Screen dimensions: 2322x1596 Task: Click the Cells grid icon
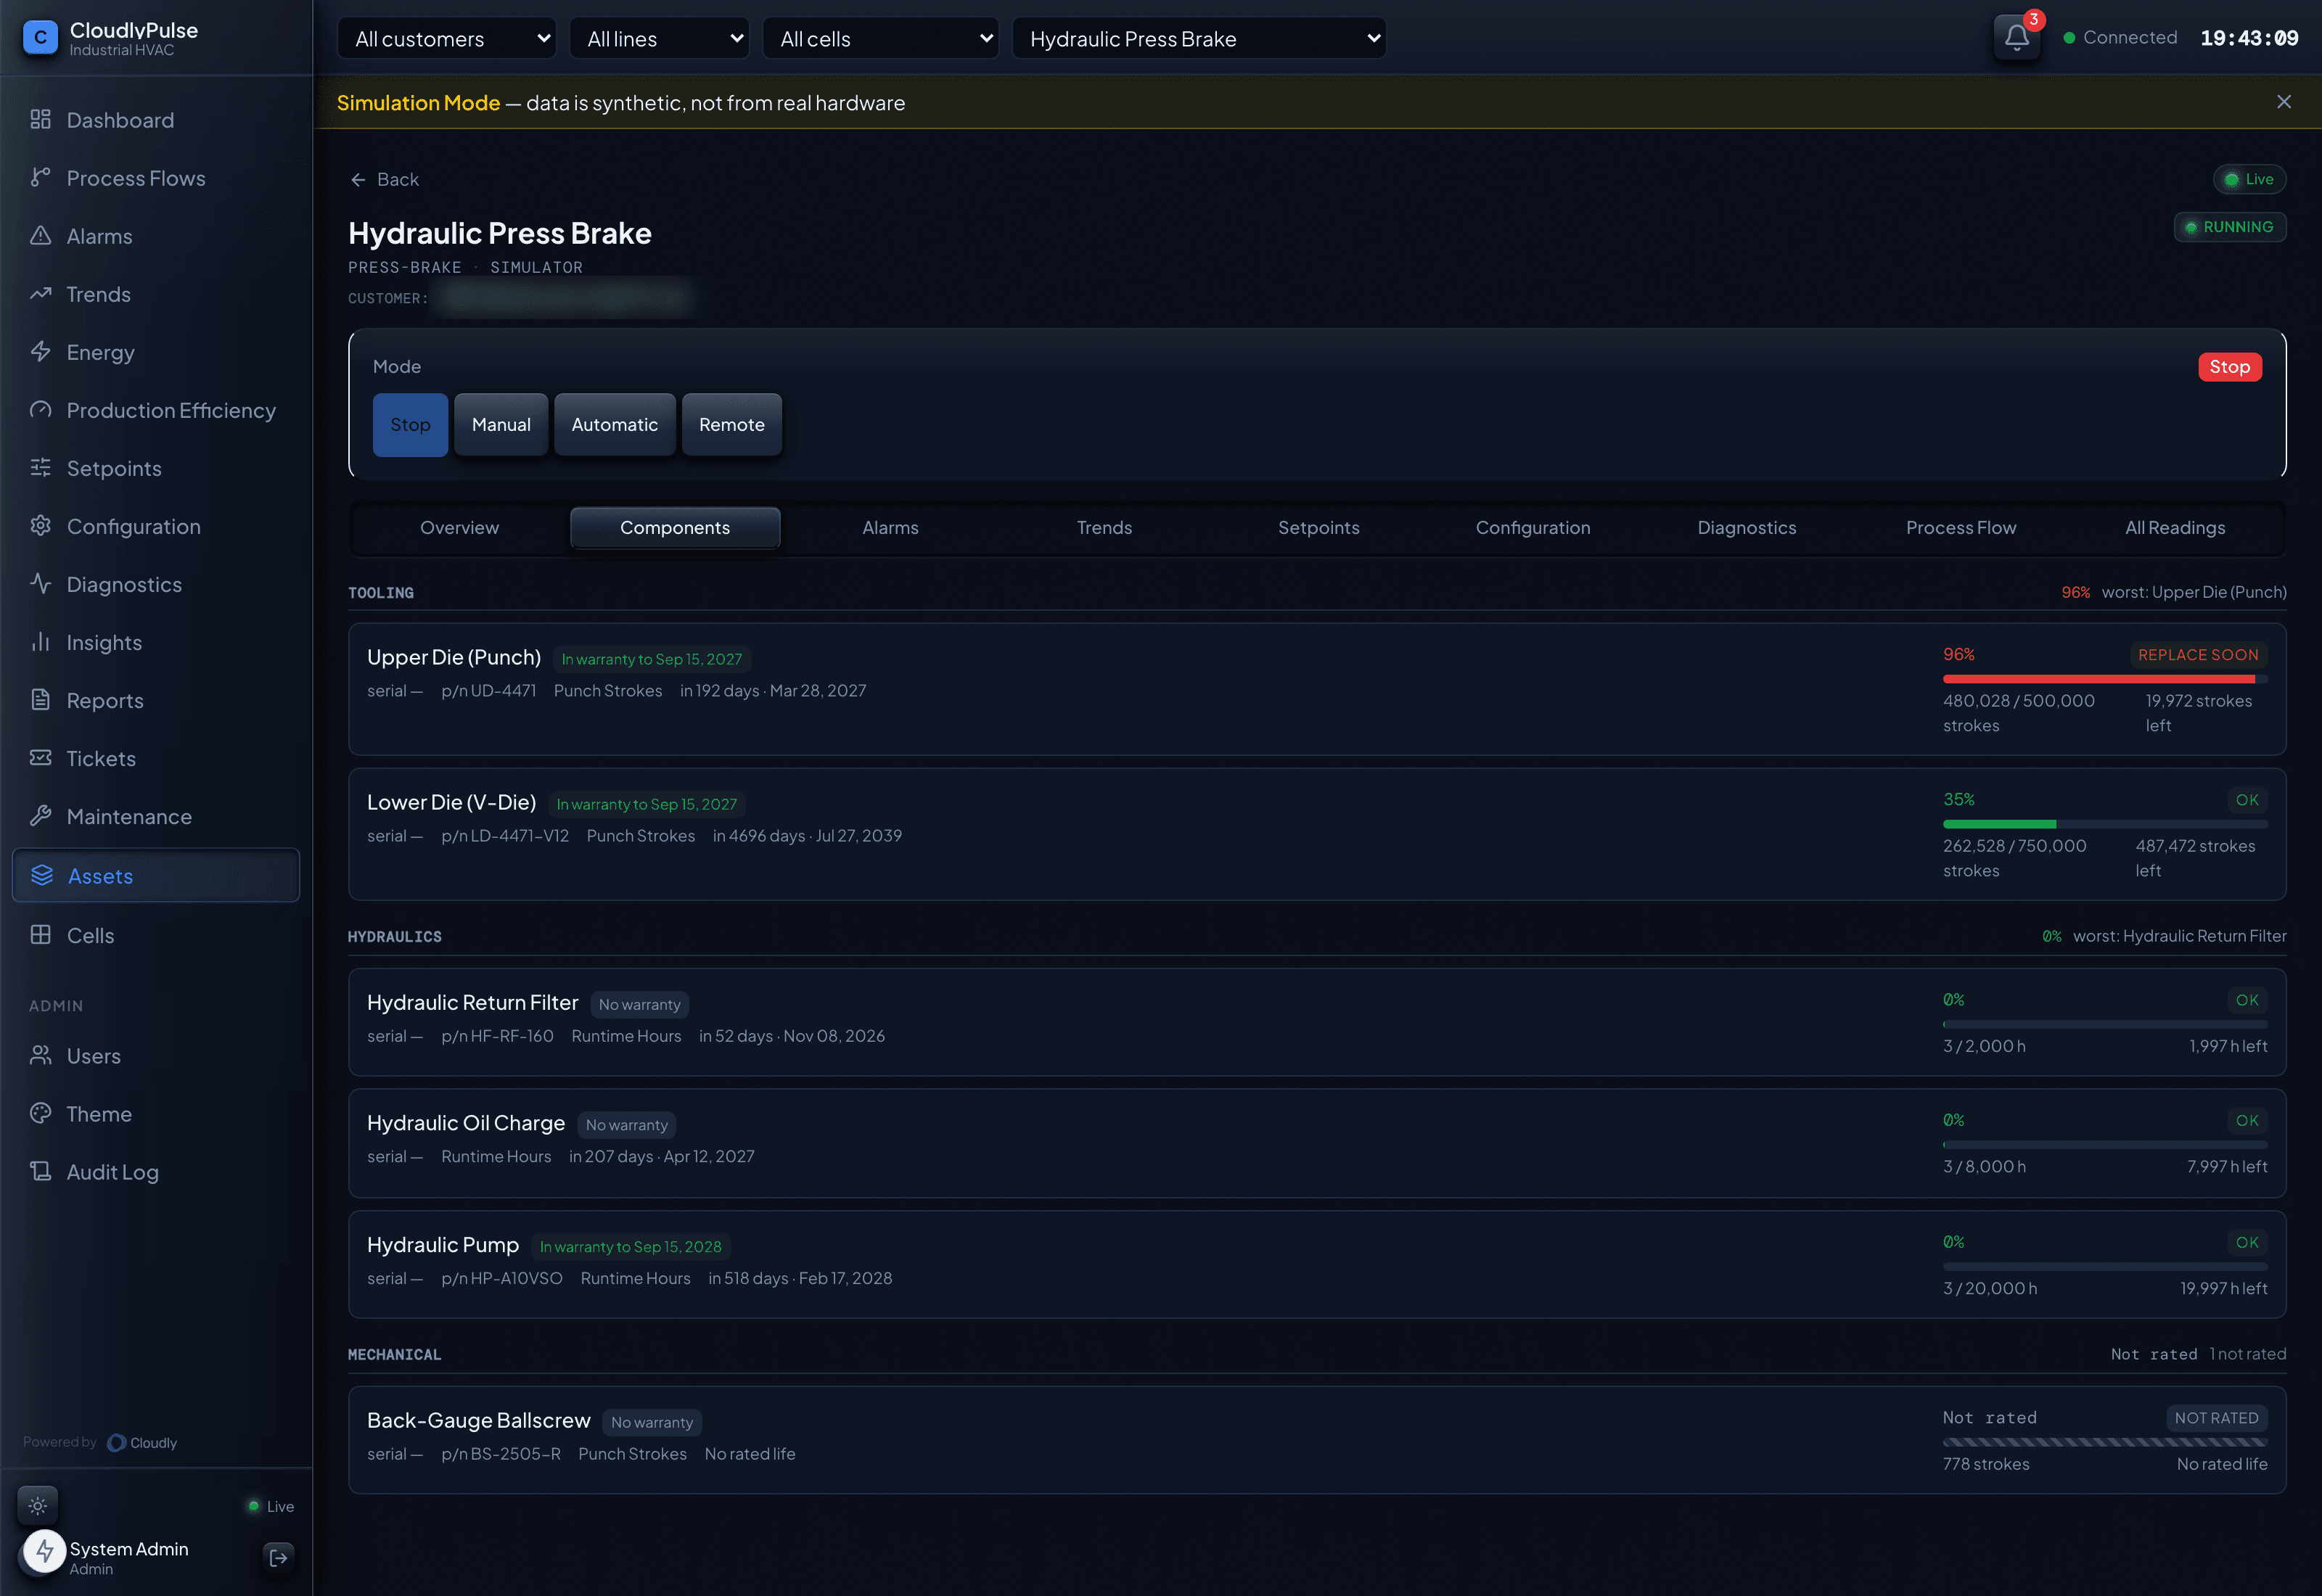[40, 935]
